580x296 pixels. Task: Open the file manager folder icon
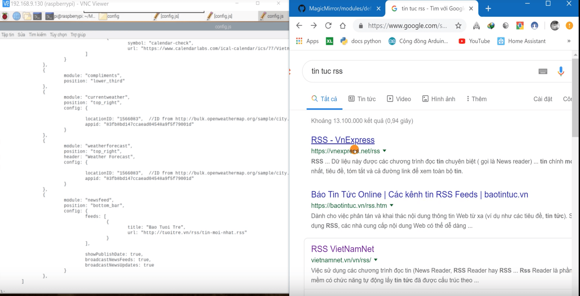(27, 16)
